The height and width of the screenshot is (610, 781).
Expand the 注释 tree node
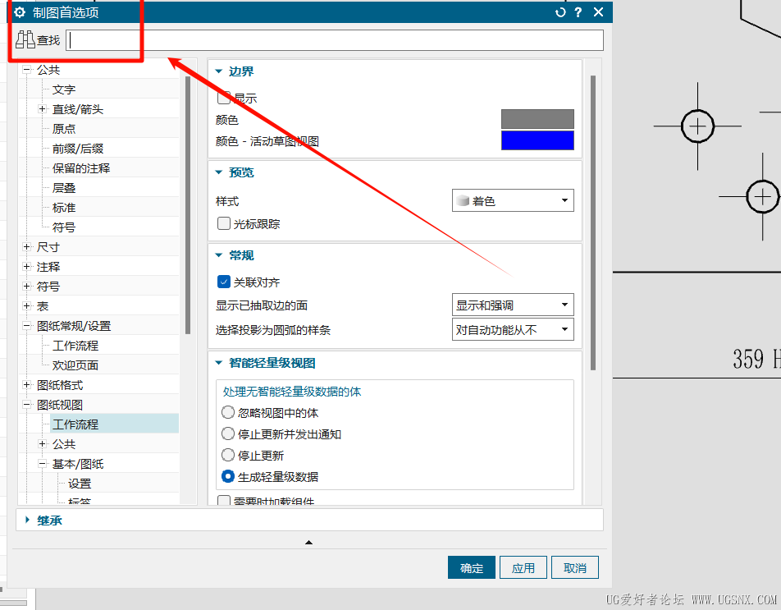tap(27, 267)
